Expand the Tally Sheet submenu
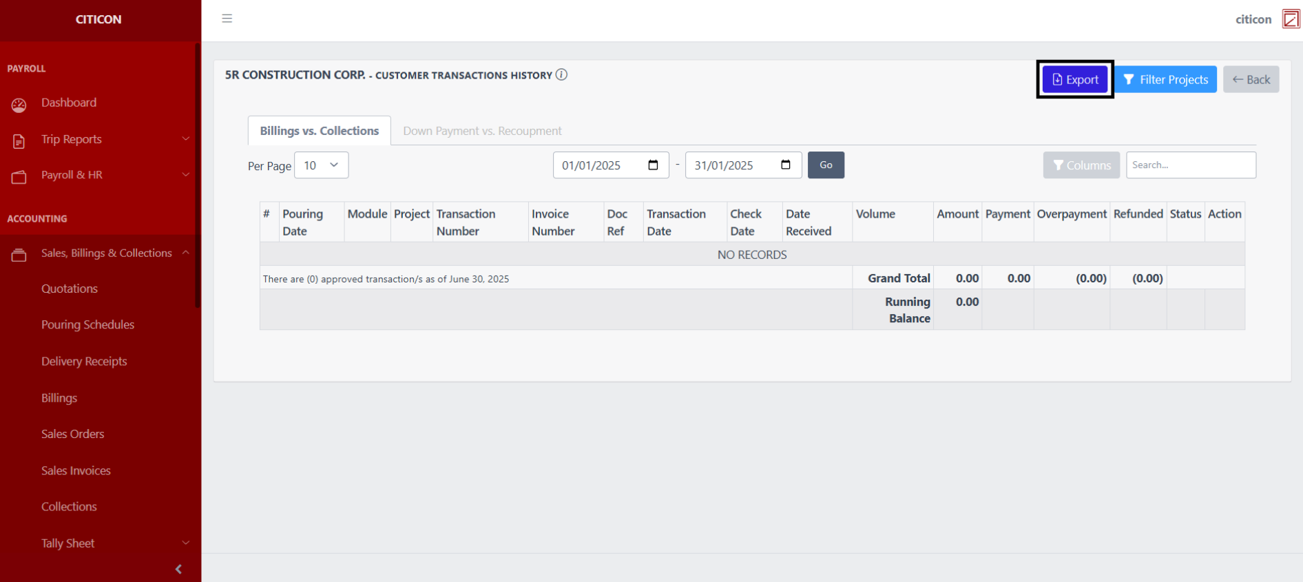The height and width of the screenshot is (582, 1303). [185, 543]
